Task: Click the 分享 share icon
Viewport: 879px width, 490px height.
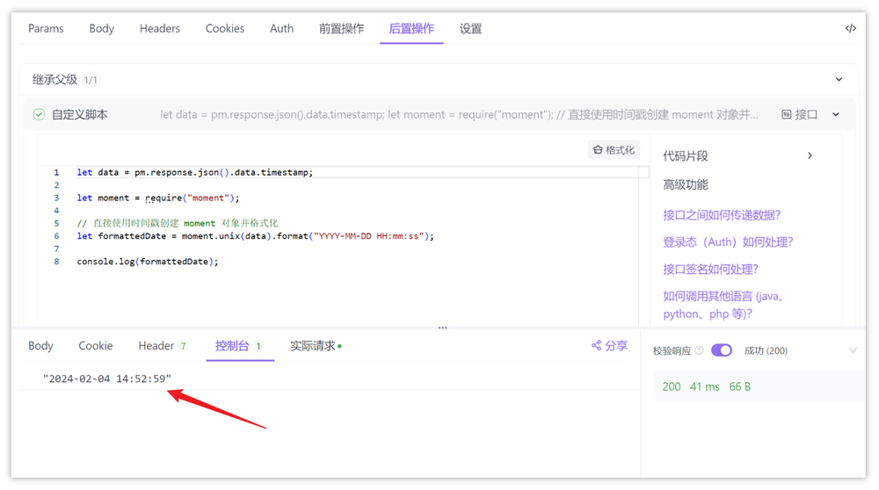Action: pos(597,346)
